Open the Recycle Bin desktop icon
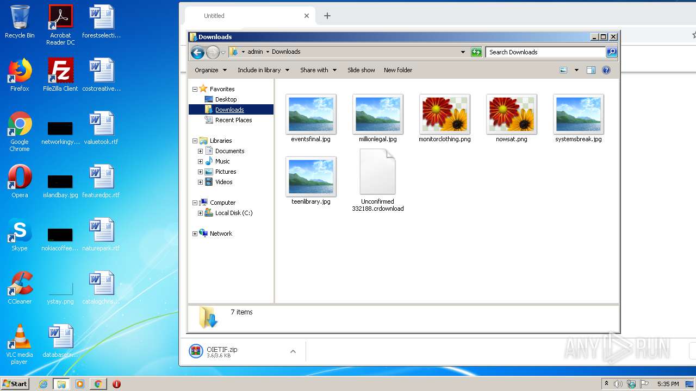The width and height of the screenshot is (696, 391). click(20, 22)
